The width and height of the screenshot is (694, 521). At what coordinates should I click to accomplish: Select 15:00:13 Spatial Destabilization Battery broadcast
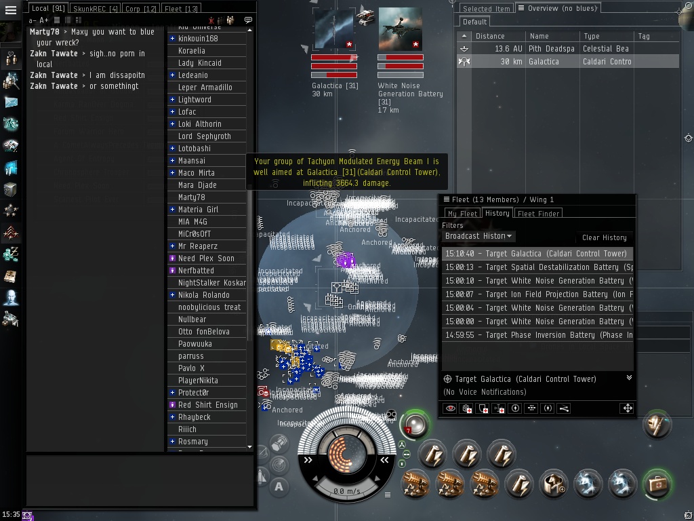(x=537, y=267)
